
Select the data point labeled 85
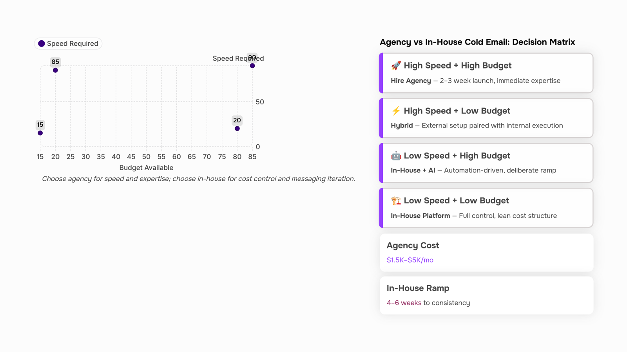[55, 70]
